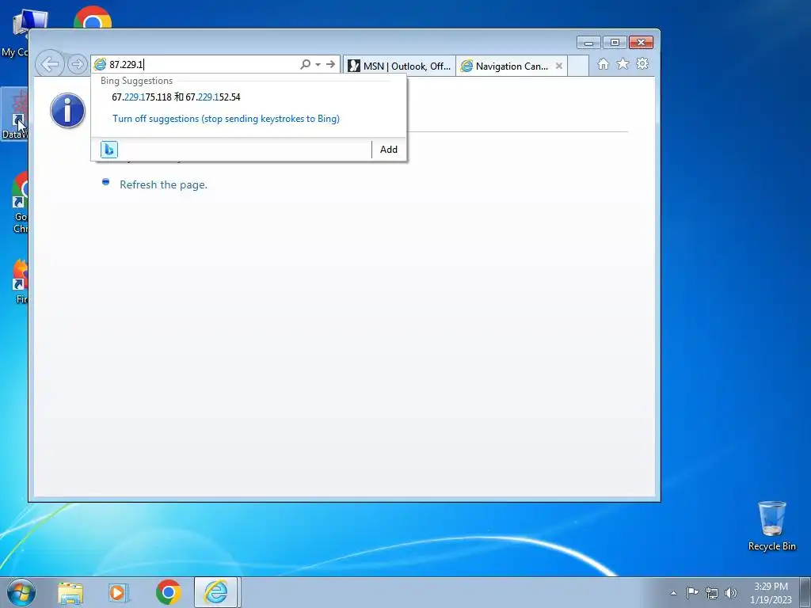The width and height of the screenshot is (811, 608).
Task: Click the Bing search provider icon
Action: click(x=109, y=150)
